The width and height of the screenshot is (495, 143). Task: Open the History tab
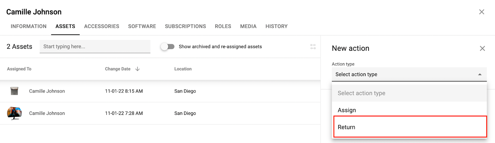coord(277,26)
